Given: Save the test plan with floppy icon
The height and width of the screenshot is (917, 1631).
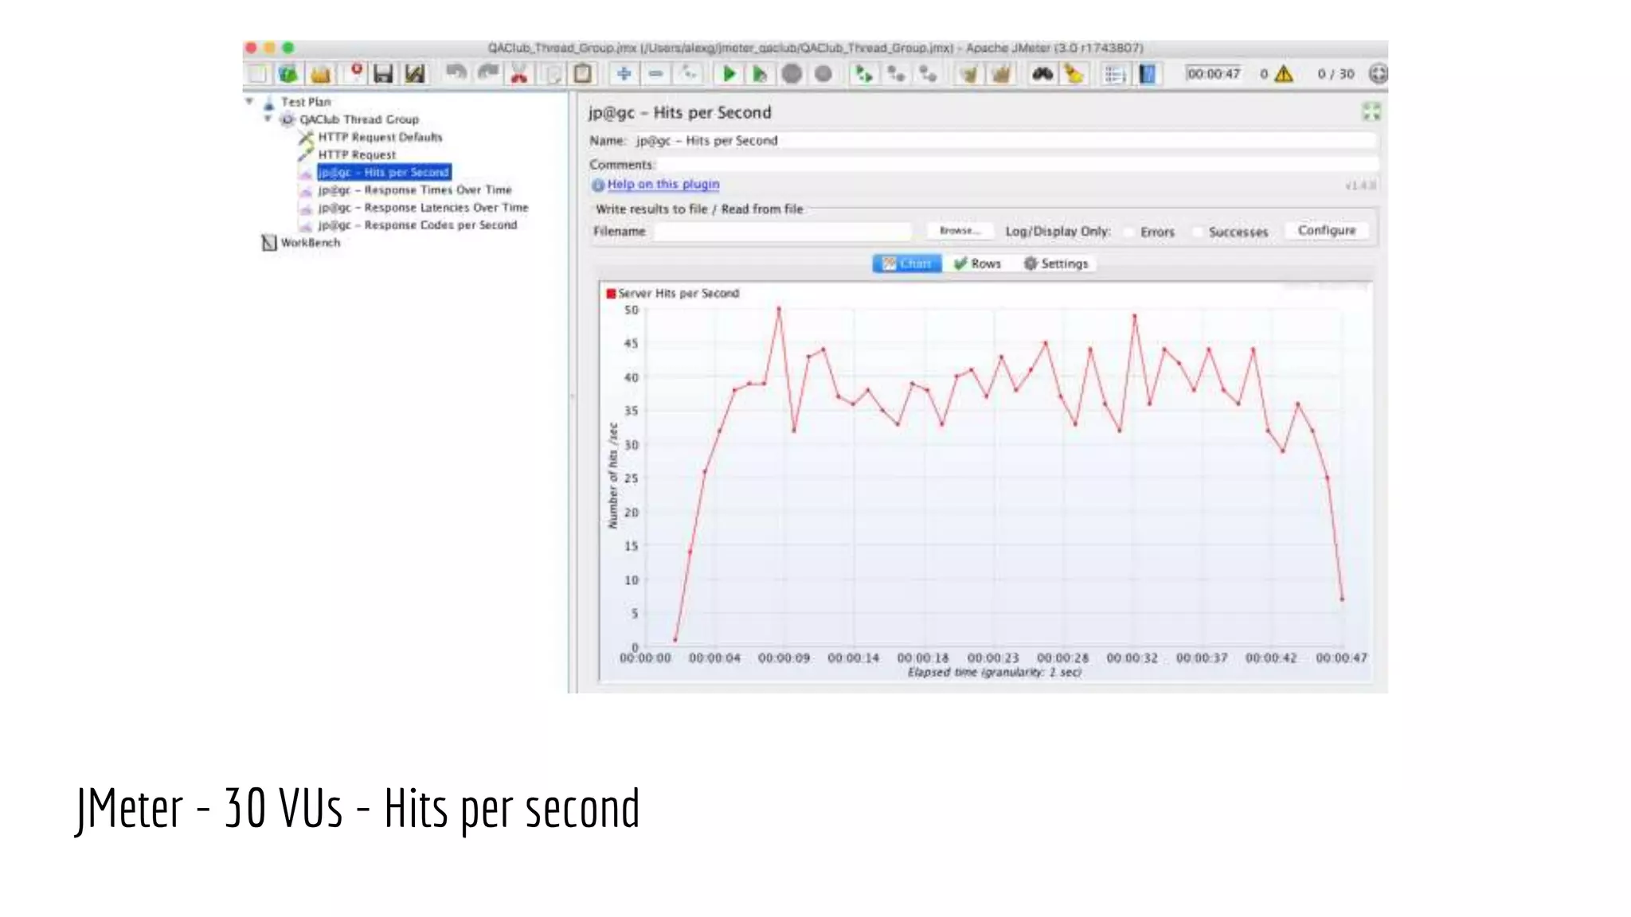Looking at the screenshot, I should (x=383, y=74).
